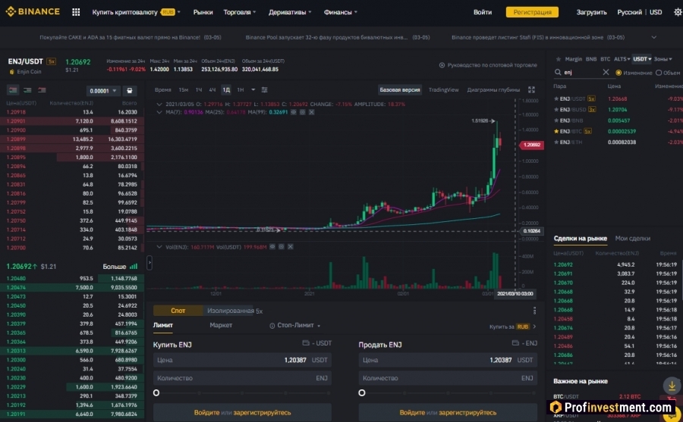Click the Регистрация button
The width and height of the screenshot is (683, 422).
point(532,12)
